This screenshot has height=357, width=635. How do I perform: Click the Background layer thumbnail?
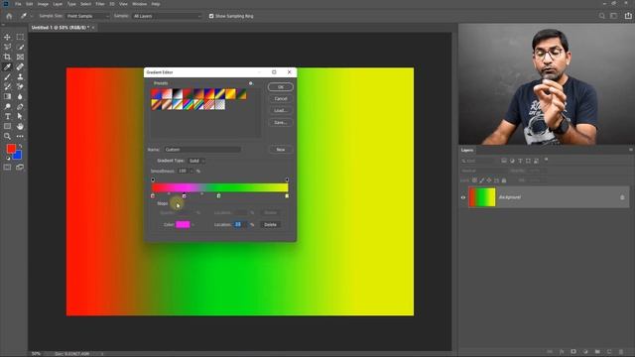point(482,197)
